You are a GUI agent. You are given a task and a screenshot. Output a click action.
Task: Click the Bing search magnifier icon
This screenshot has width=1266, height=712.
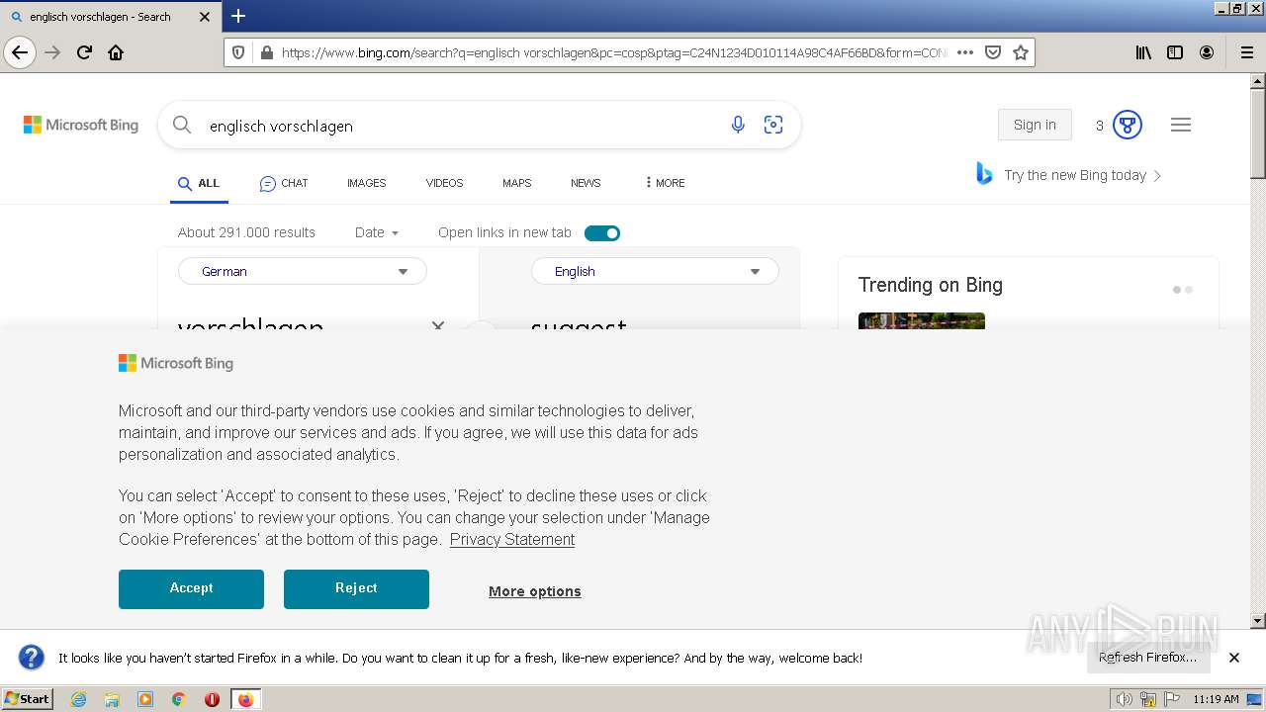(182, 125)
